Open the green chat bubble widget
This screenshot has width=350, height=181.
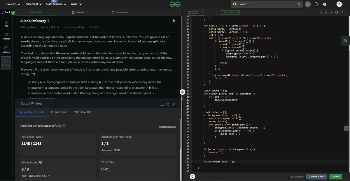tap(345, 41)
